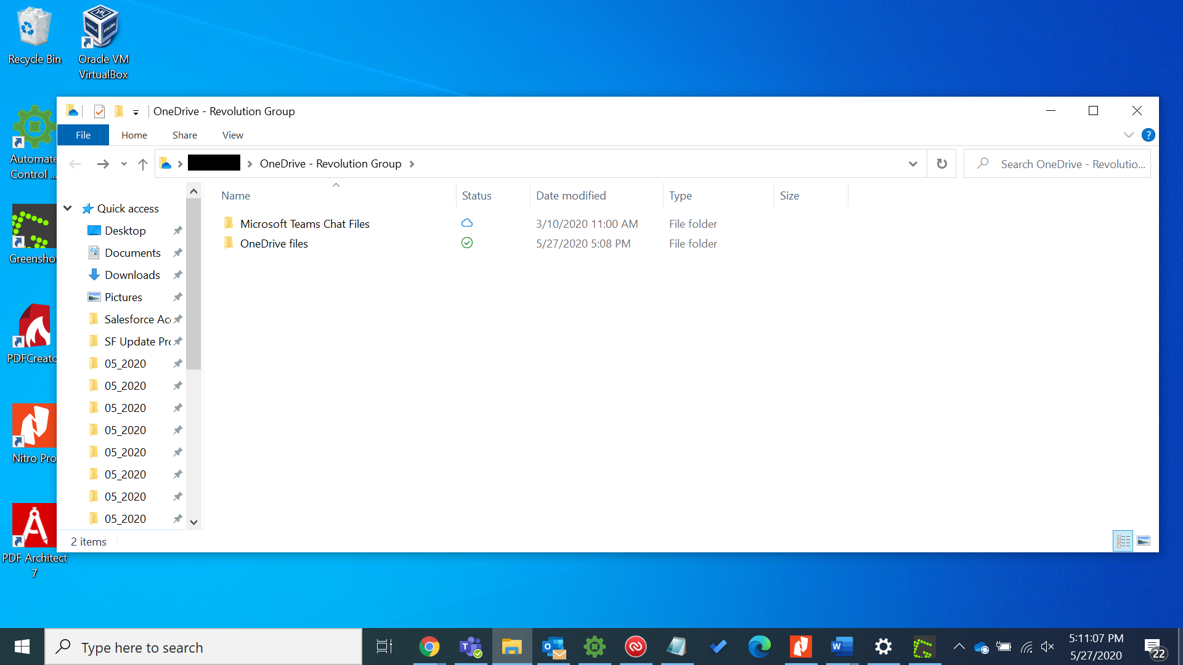Show hidden system tray icons
This screenshot has width=1183, height=665.
click(959, 647)
